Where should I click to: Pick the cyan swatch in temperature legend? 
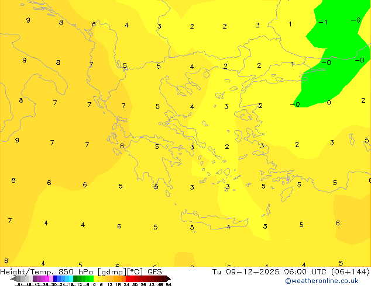tap(71, 278)
